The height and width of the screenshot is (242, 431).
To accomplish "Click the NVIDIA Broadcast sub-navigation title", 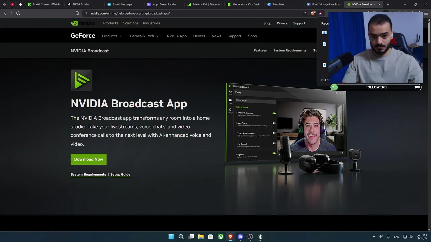I will [90, 51].
